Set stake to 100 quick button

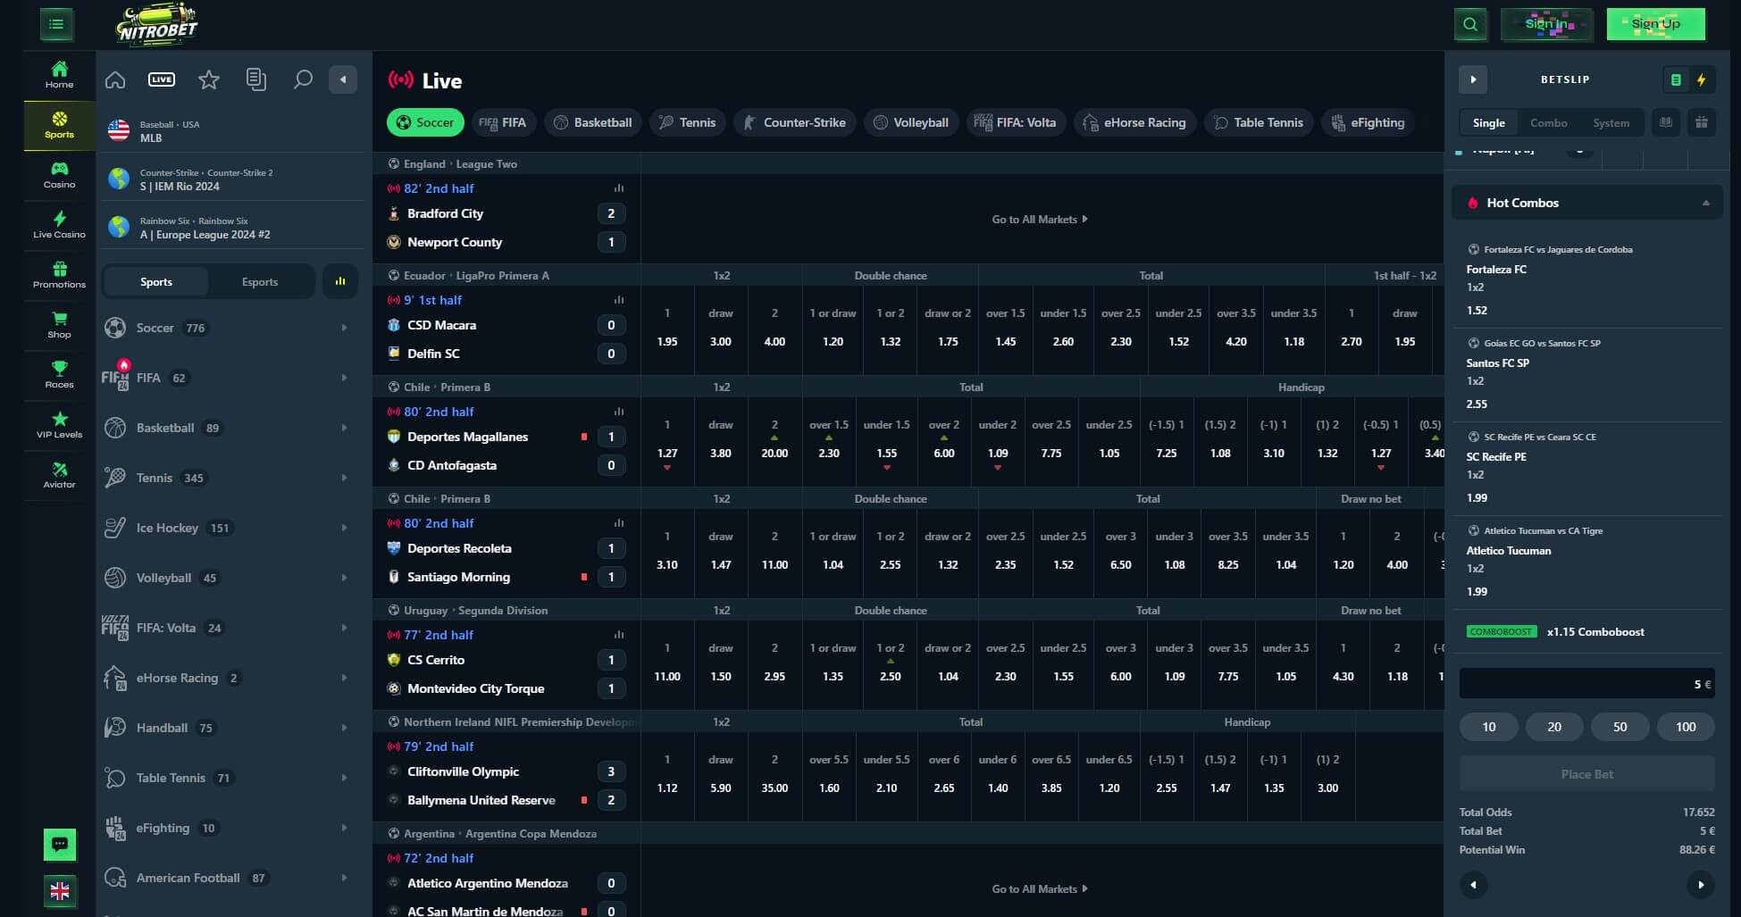click(x=1686, y=727)
